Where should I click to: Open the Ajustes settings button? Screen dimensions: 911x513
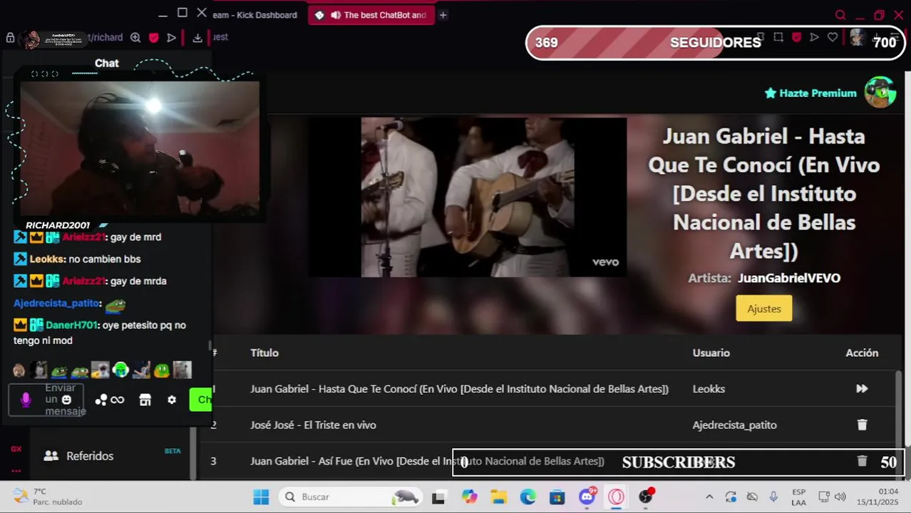pos(764,309)
